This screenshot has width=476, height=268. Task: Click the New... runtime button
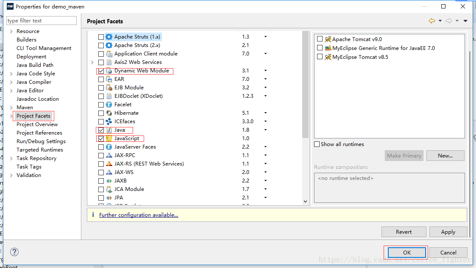click(445, 155)
